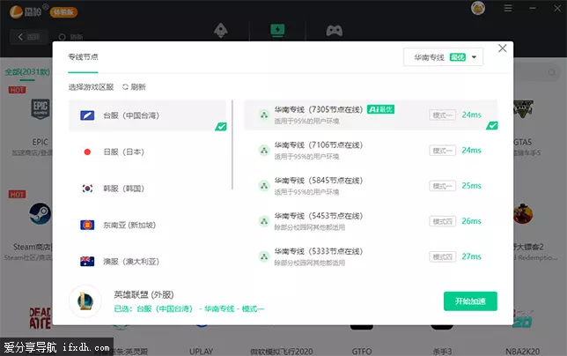
Task: Switch to the 专线节点 tab
Action: pos(84,57)
